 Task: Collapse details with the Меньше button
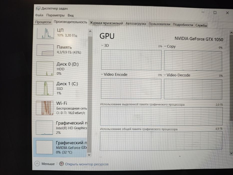44,164
